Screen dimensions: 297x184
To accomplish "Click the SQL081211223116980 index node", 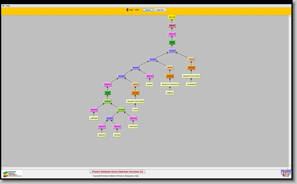I will point(135,101).
